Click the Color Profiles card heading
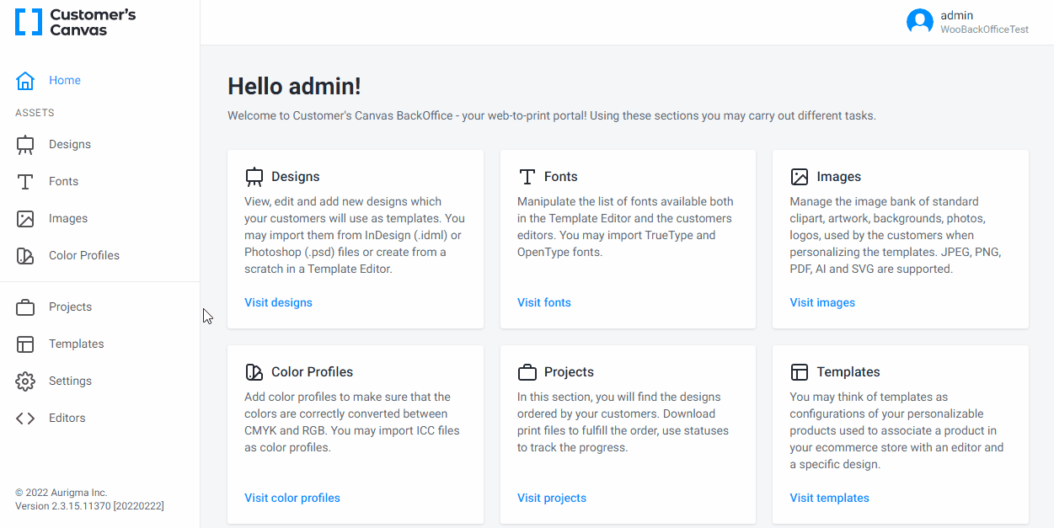Image resolution: width=1054 pixels, height=528 pixels. [313, 372]
